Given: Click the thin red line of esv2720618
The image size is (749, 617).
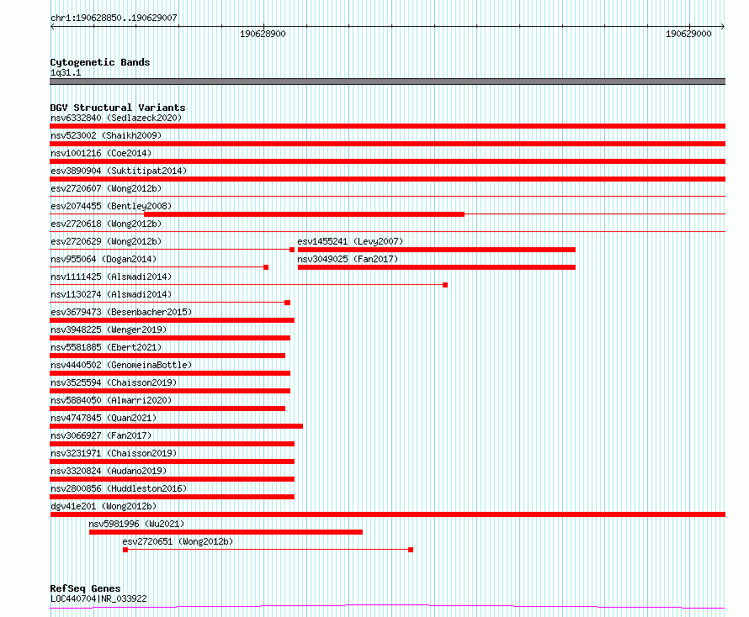Looking at the screenshot, I should 387,232.
